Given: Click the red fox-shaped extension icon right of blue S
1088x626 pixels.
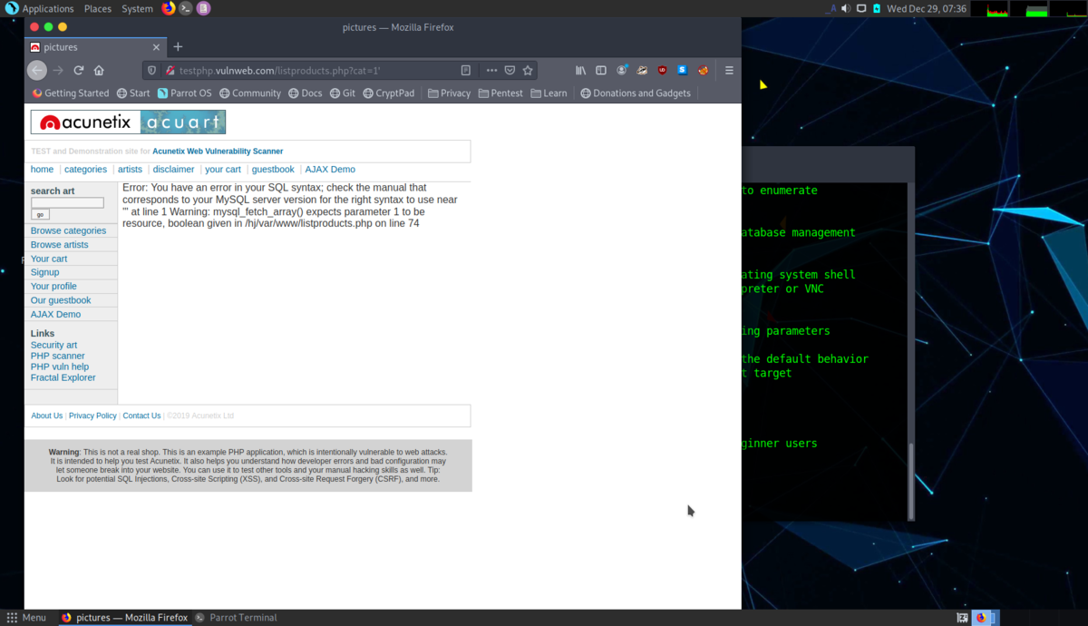Looking at the screenshot, I should 703,70.
